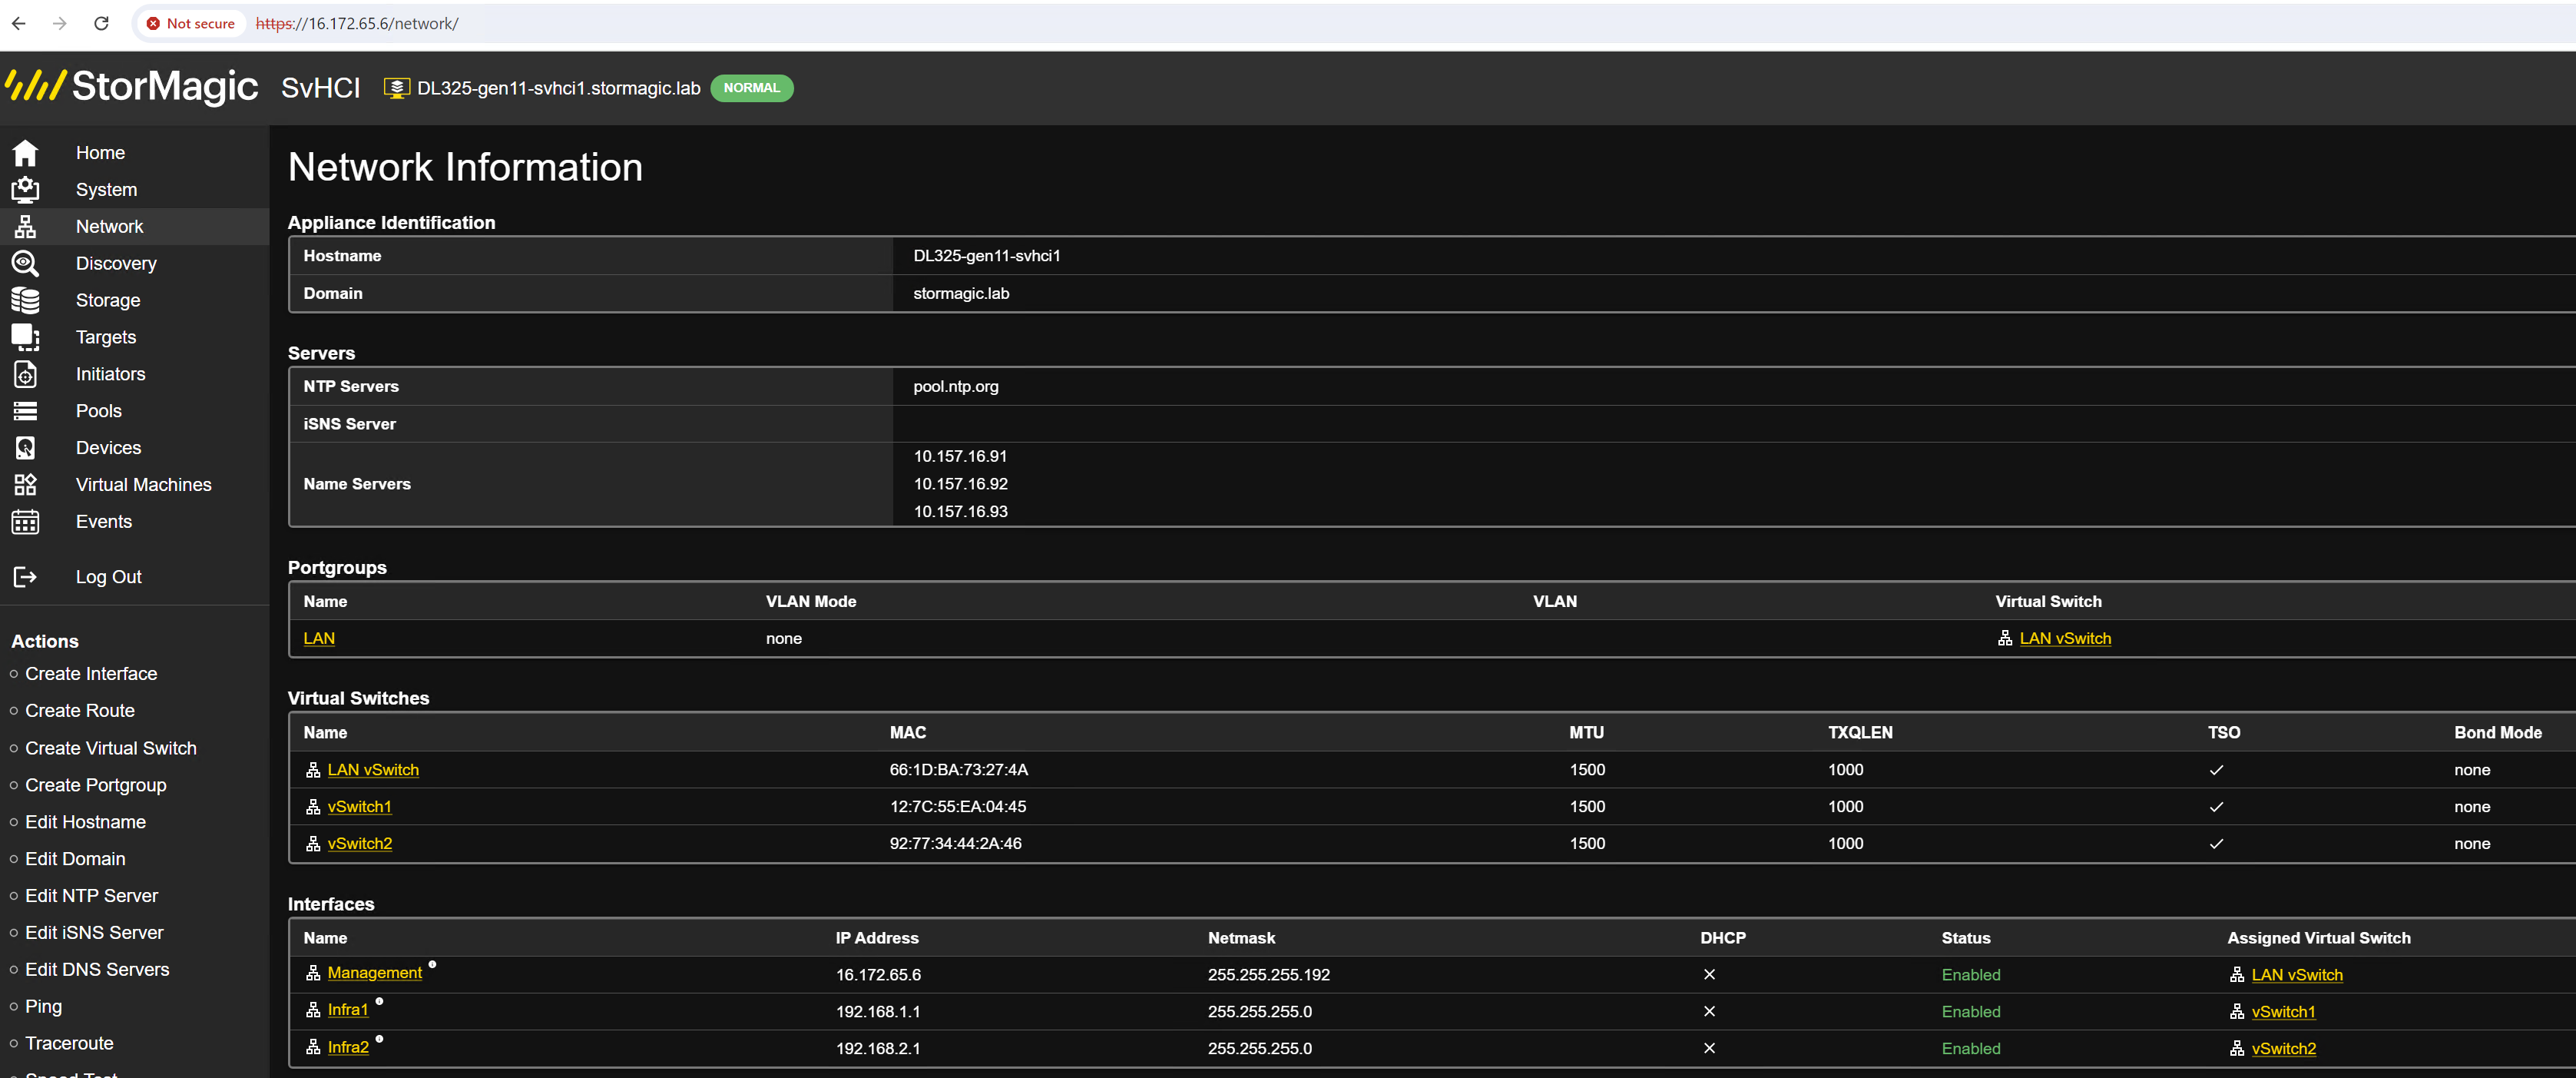Click the browser address bar URL

point(357,23)
